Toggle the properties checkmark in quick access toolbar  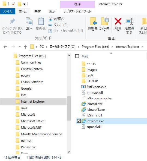pos(13,4)
